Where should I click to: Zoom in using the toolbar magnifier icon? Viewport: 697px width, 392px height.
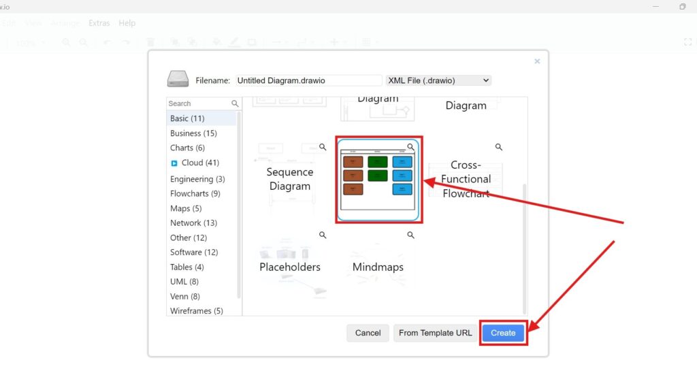pyautogui.click(x=66, y=42)
